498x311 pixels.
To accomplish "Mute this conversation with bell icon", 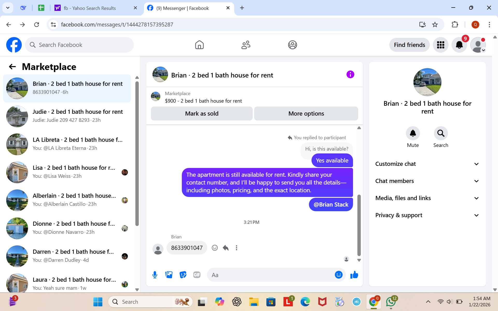I will click(x=413, y=133).
